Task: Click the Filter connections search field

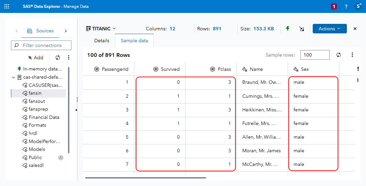Action: click(41, 45)
